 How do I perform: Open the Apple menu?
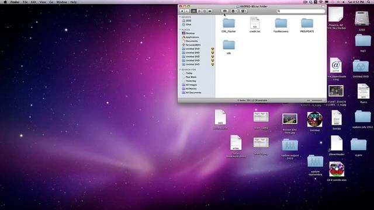pyautogui.click(x=5, y=2)
